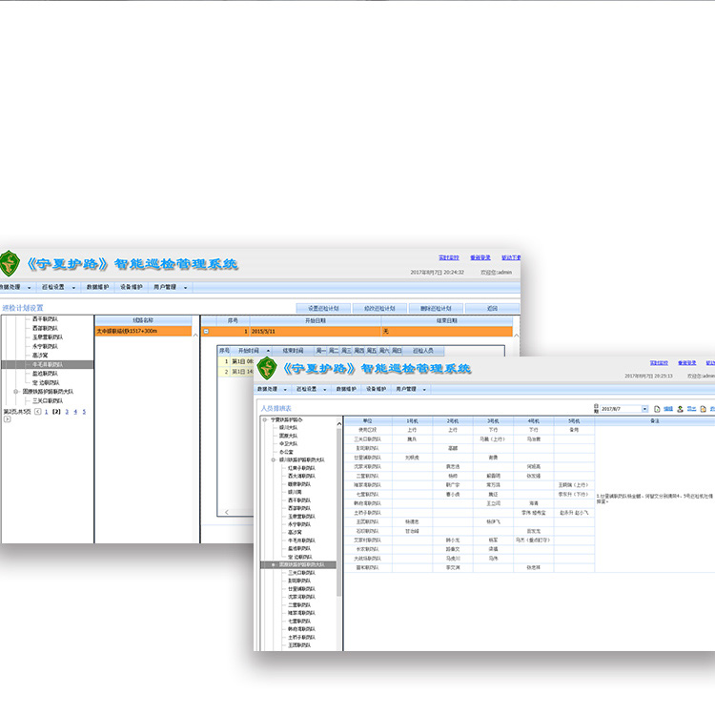The height and width of the screenshot is (714, 715).
Task: Go to page 4 in pagination
Action: point(75,412)
